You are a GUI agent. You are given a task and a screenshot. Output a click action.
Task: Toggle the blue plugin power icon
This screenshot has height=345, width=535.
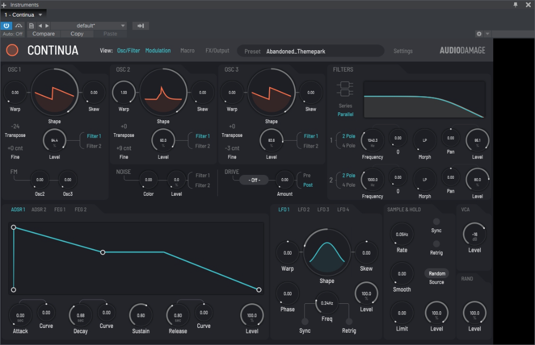coord(6,26)
